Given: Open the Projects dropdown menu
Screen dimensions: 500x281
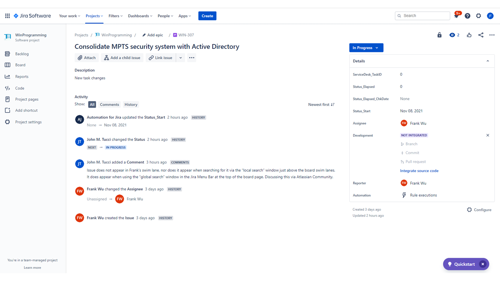Looking at the screenshot, I should (x=94, y=16).
